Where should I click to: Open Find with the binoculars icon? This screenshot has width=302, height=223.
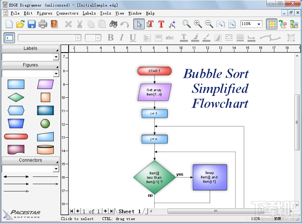(113, 24)
